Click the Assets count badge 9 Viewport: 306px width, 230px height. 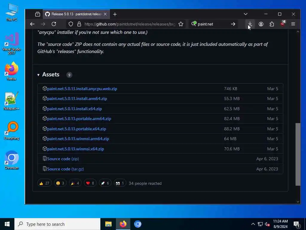69,75
